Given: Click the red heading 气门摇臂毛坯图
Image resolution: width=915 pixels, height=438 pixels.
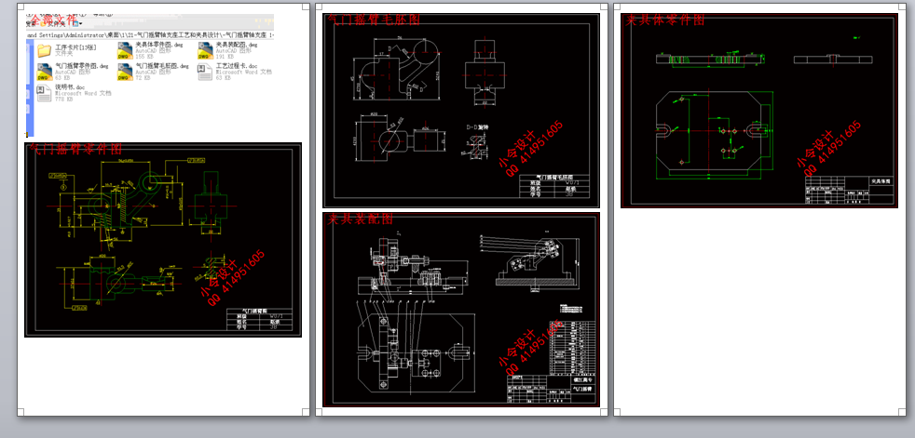Looking at the screenshot, I should pos(374,20).
